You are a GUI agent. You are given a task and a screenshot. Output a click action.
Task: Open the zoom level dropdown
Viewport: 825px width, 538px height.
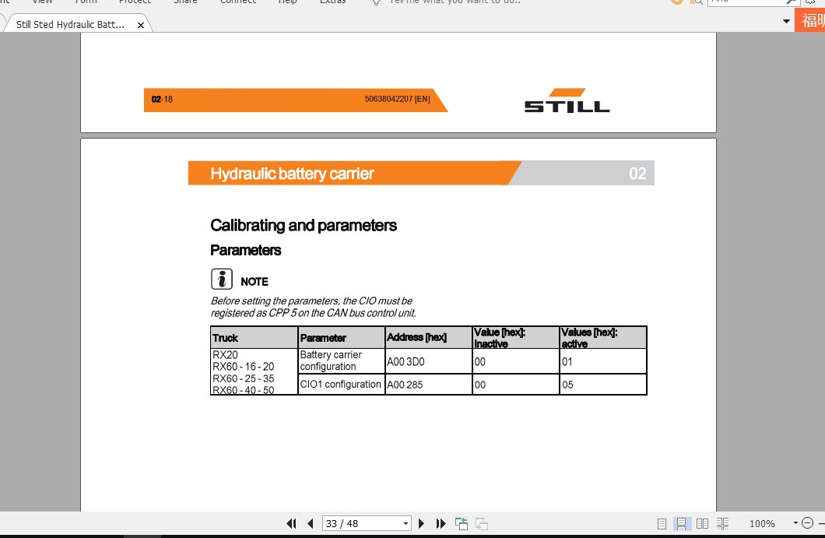(x=795, y=522)
